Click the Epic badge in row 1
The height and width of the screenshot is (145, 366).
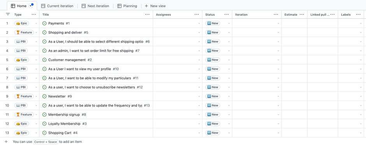pos(22,23)
